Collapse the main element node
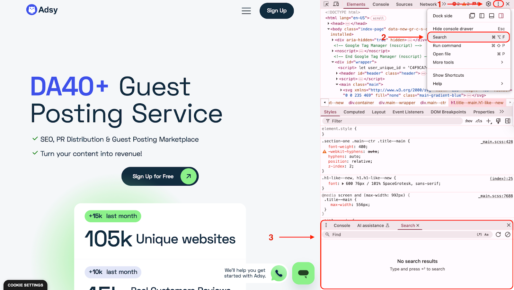Image resolution: width=514 pixels, height=290 pixels. click(337, 85)
